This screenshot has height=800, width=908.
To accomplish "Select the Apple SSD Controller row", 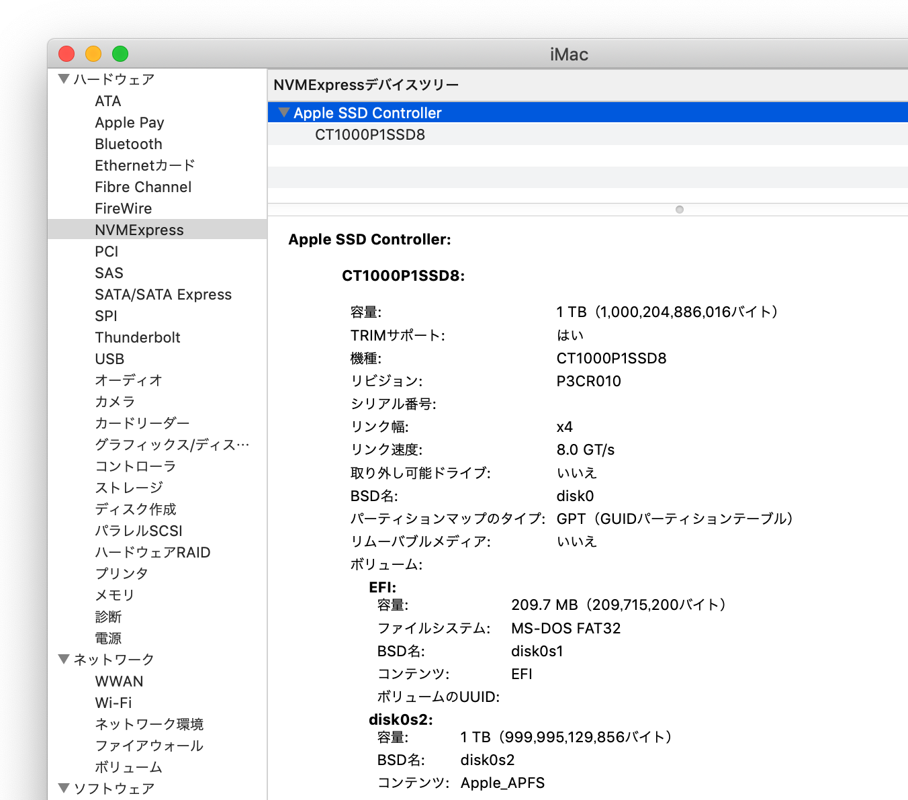I will (x=588, y=113).
